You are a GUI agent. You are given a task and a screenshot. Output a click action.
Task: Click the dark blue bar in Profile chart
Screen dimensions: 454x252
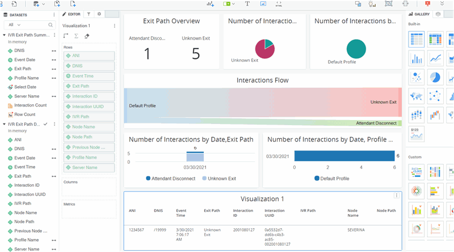(344, 156)
